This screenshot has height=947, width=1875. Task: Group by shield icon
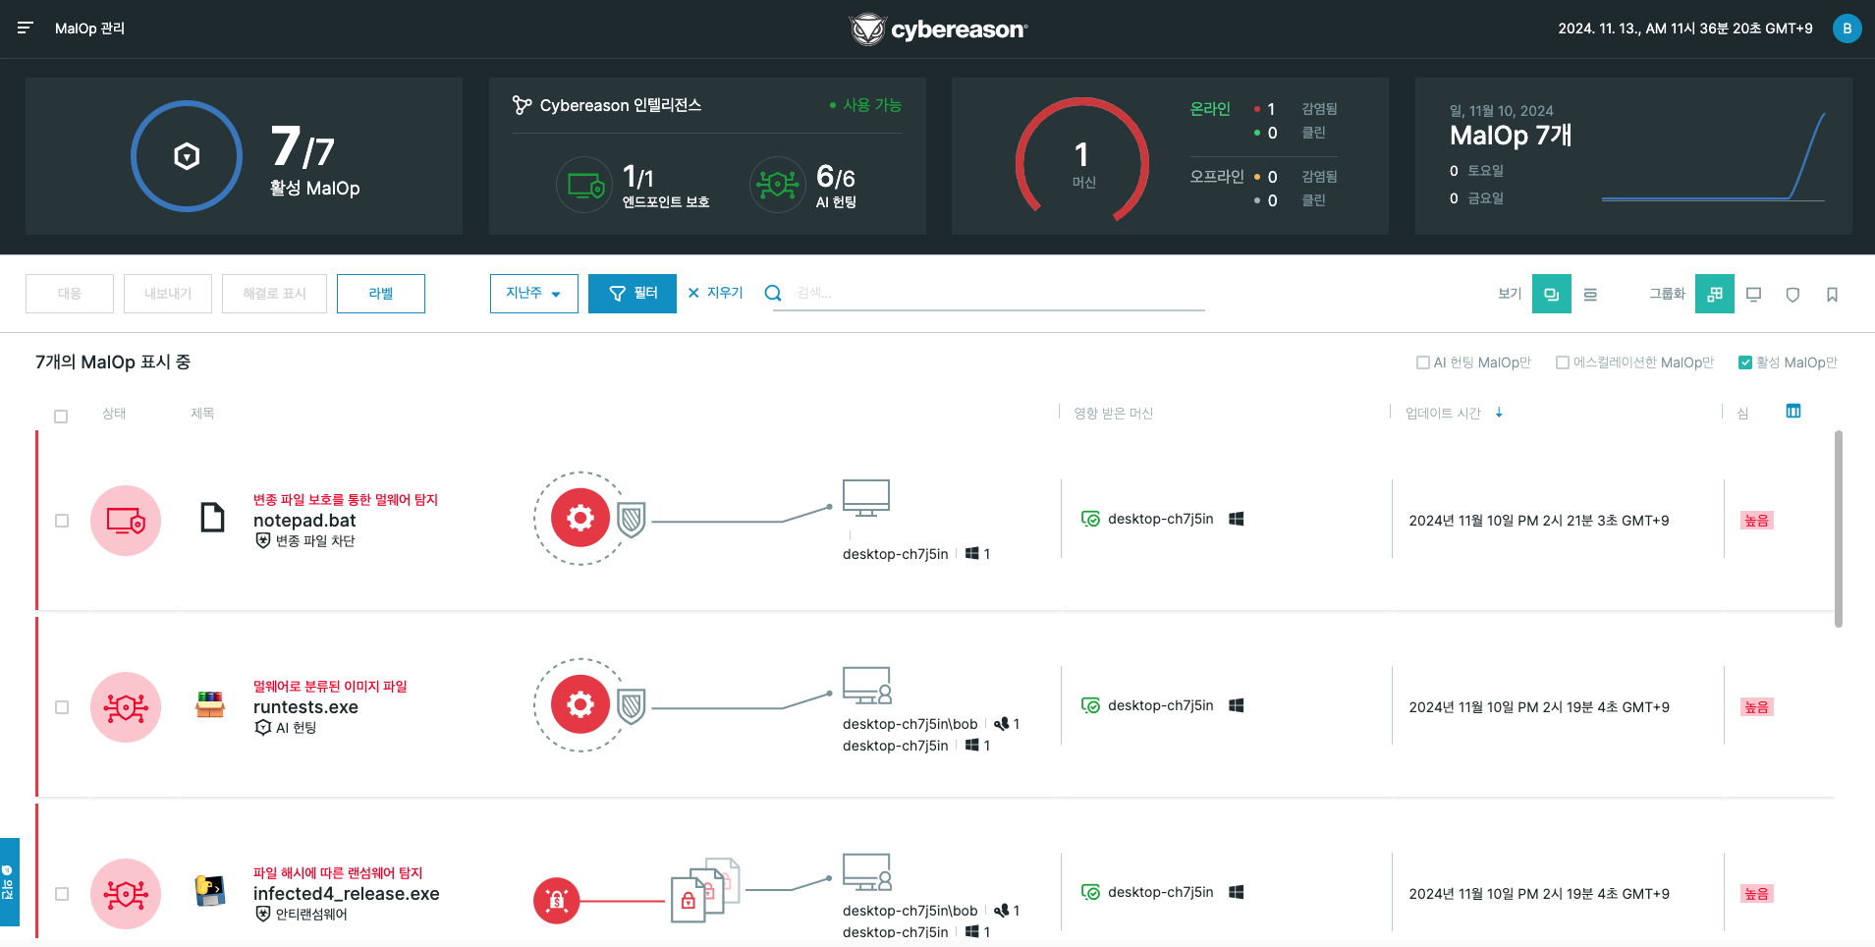pos(1792,294)
